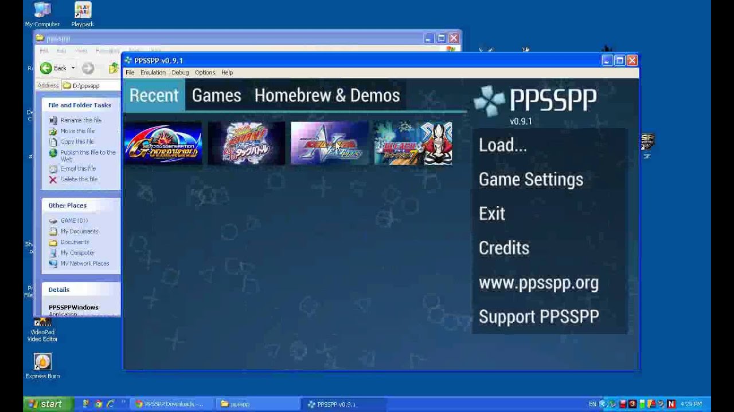Open My Documents in Other Places

[x=79, y=231]
